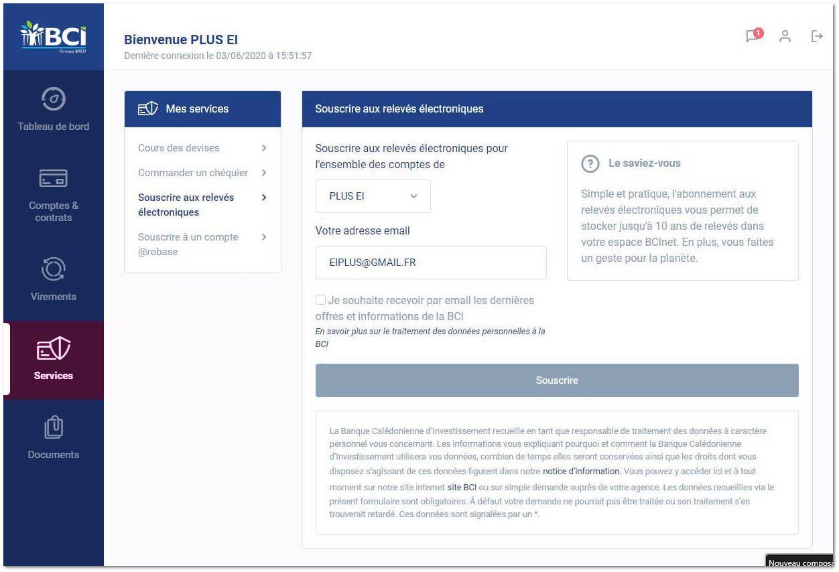Click chevron beside Souscrire aux relevés électroniques
Screen dimensions: 839x572
click(264, 198)
